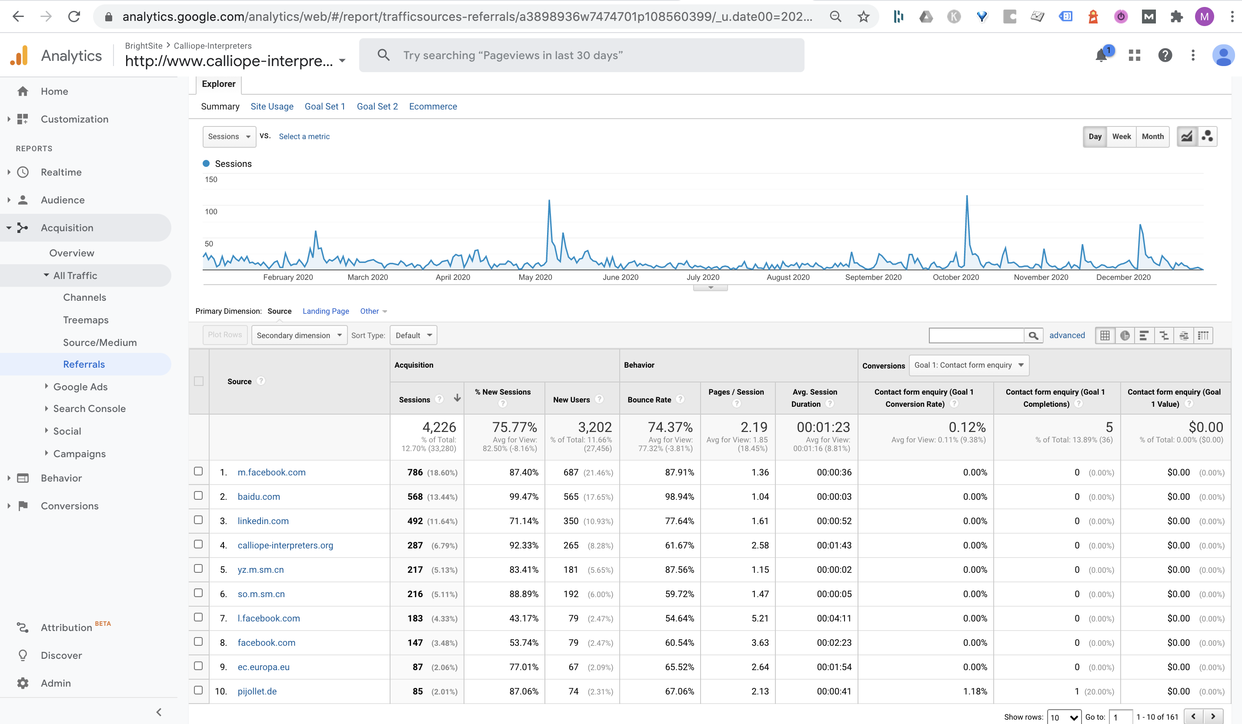
Task: Open the Admin gear in sidebar
Action: point(23,683)
